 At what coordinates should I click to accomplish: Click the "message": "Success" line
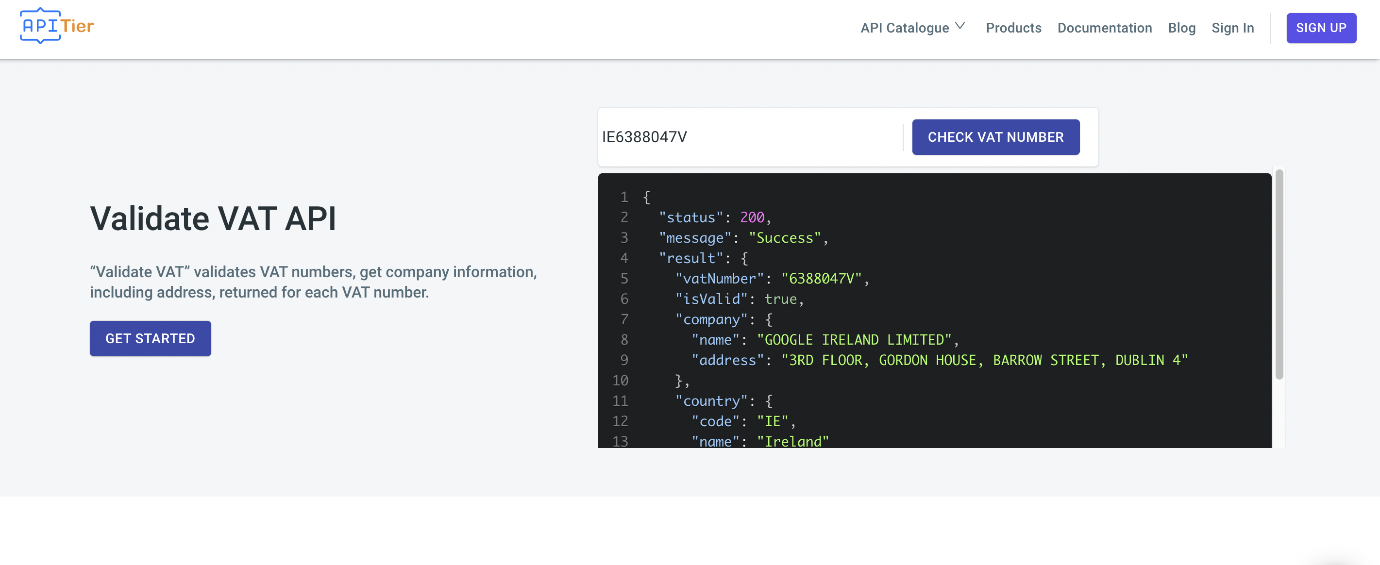(x=743, y=238)
